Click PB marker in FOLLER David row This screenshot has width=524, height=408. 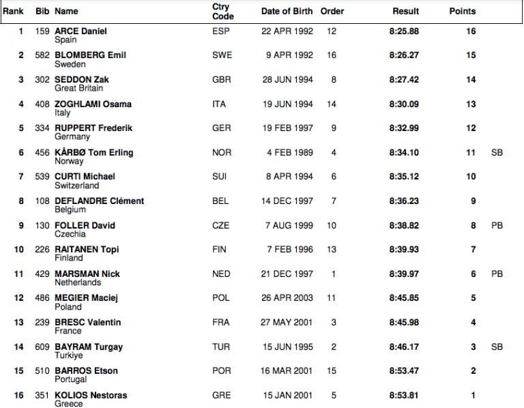coord(497,225)
